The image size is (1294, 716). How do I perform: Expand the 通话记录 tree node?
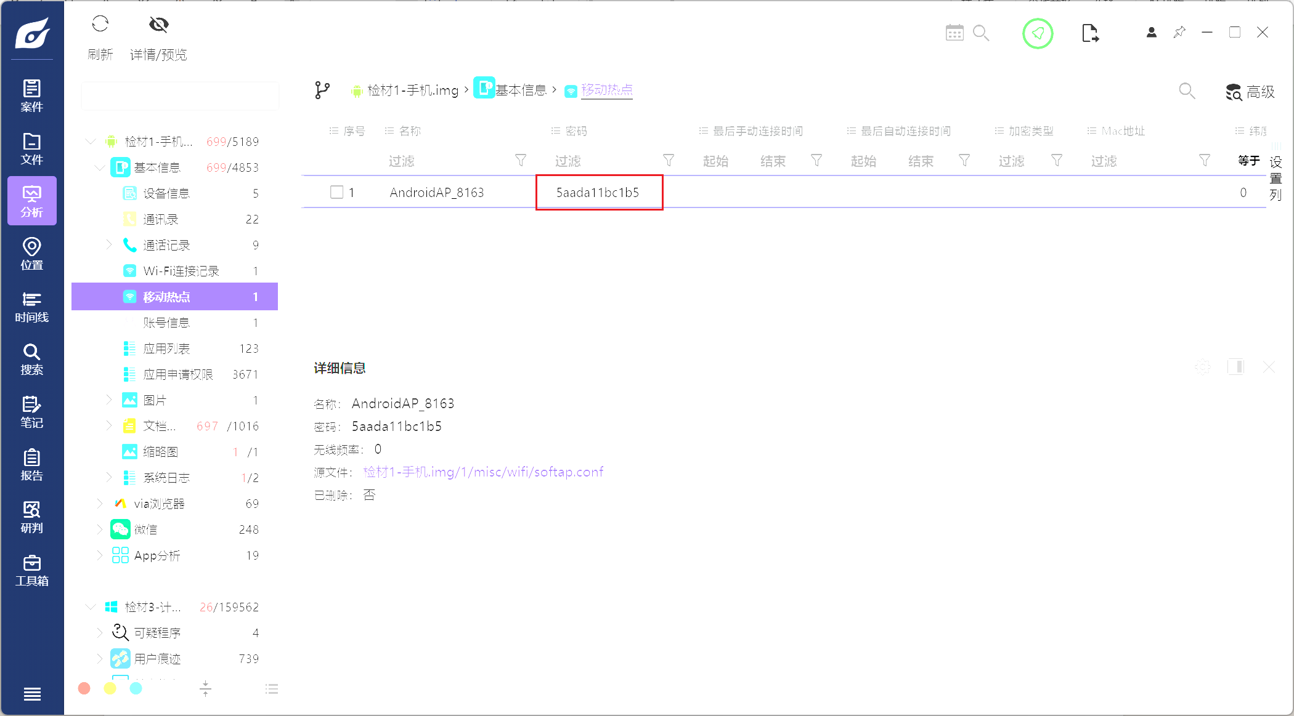pyautogui.click(x=109, y=244)
